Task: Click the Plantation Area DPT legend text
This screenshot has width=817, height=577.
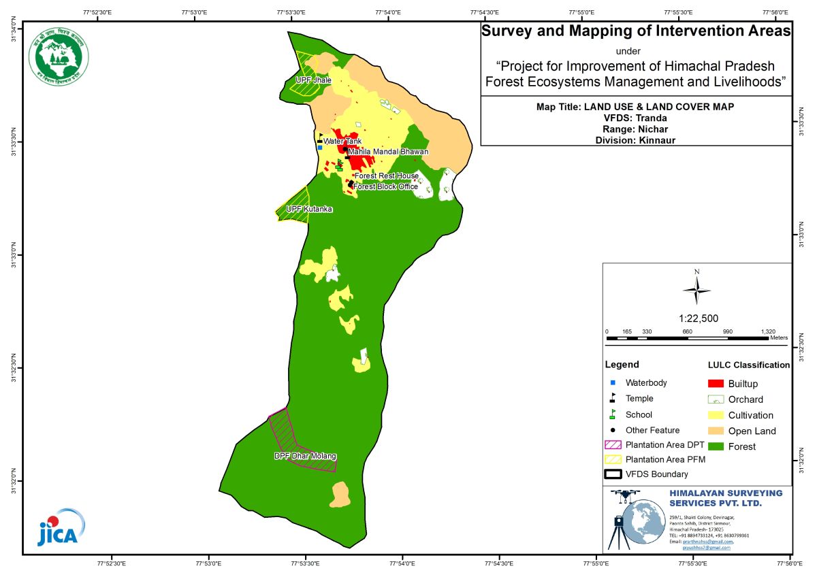Action: point(664,445)
